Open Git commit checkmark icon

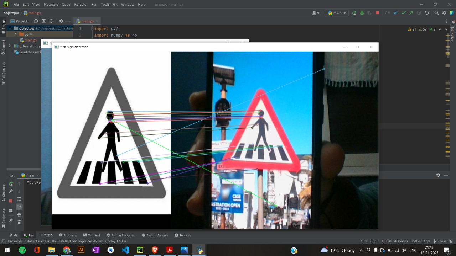(x=404, y=13)
